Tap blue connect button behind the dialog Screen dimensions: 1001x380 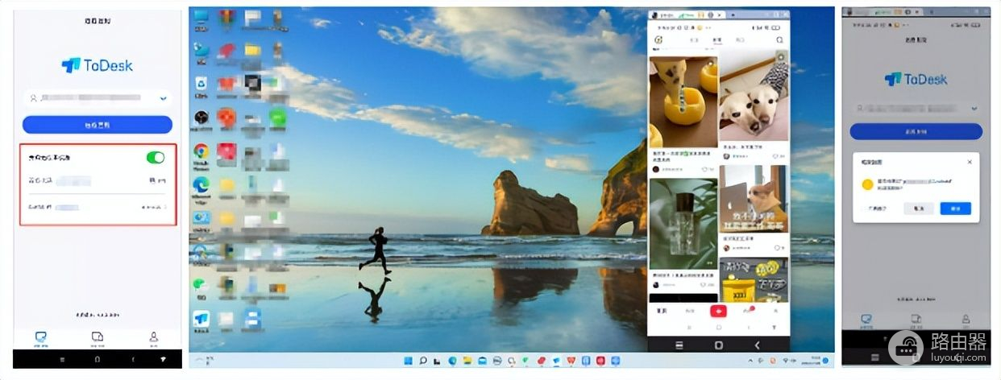pos(916,132)
